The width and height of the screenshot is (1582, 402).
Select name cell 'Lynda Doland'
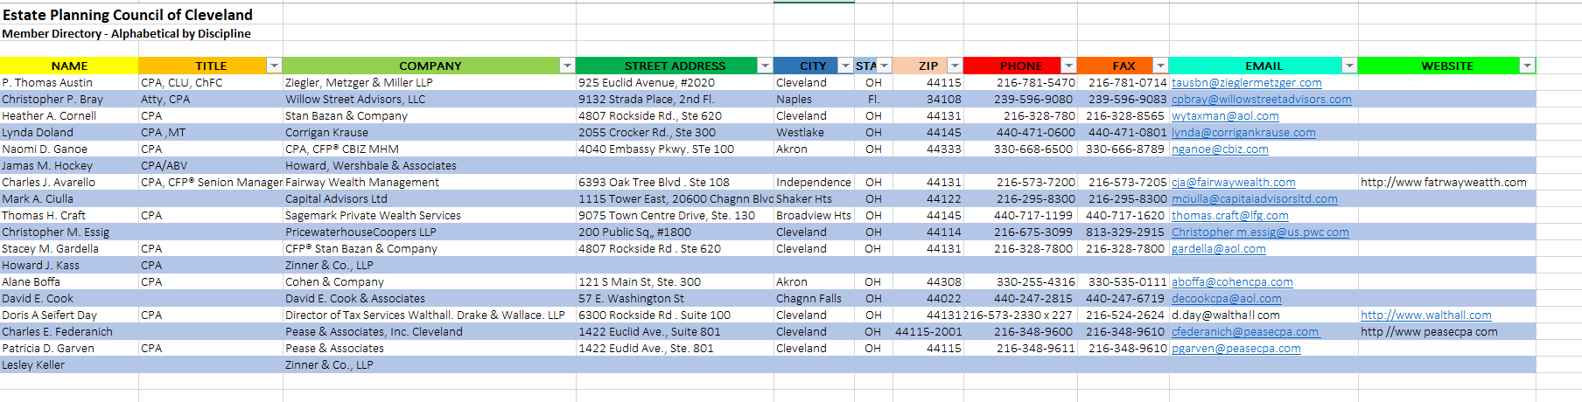point(69,133)
